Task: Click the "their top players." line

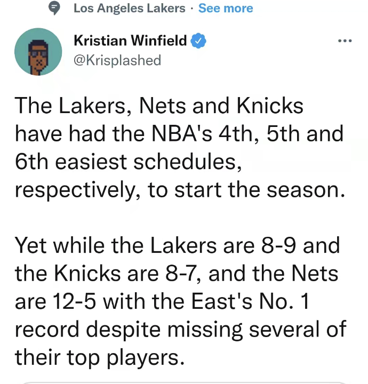Action: point(100,358)
